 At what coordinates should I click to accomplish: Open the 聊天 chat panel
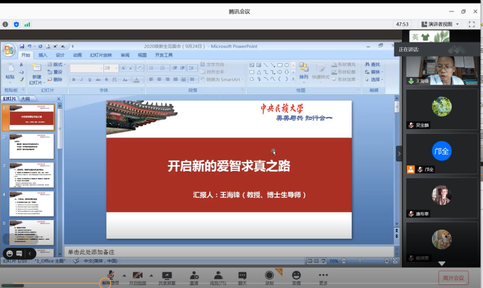(242, 275)
